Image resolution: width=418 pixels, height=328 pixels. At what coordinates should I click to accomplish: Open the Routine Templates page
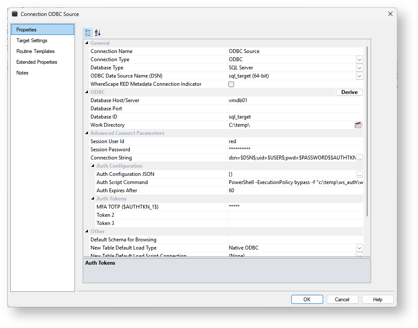point(35,51)
